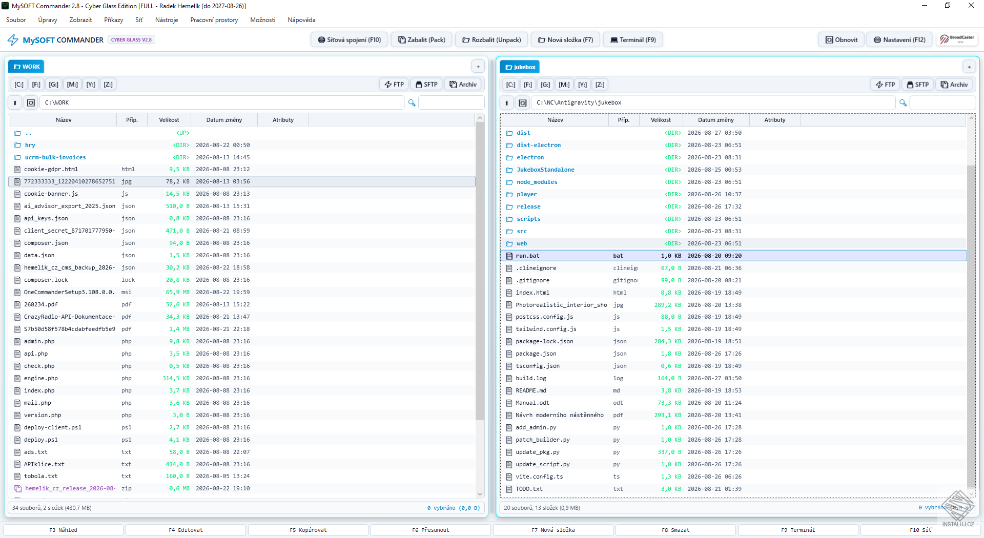The image size is (984, 538).
Task: Select the jukebox tab
Action: tap(520, 67)
